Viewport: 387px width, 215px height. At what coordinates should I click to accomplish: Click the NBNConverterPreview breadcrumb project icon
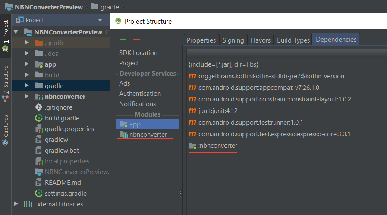9,7
